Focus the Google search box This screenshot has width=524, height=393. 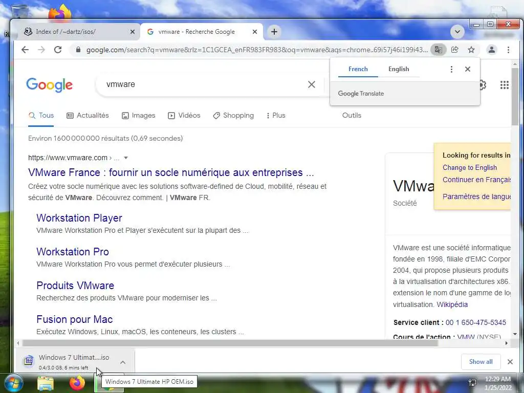pos(204,84)
